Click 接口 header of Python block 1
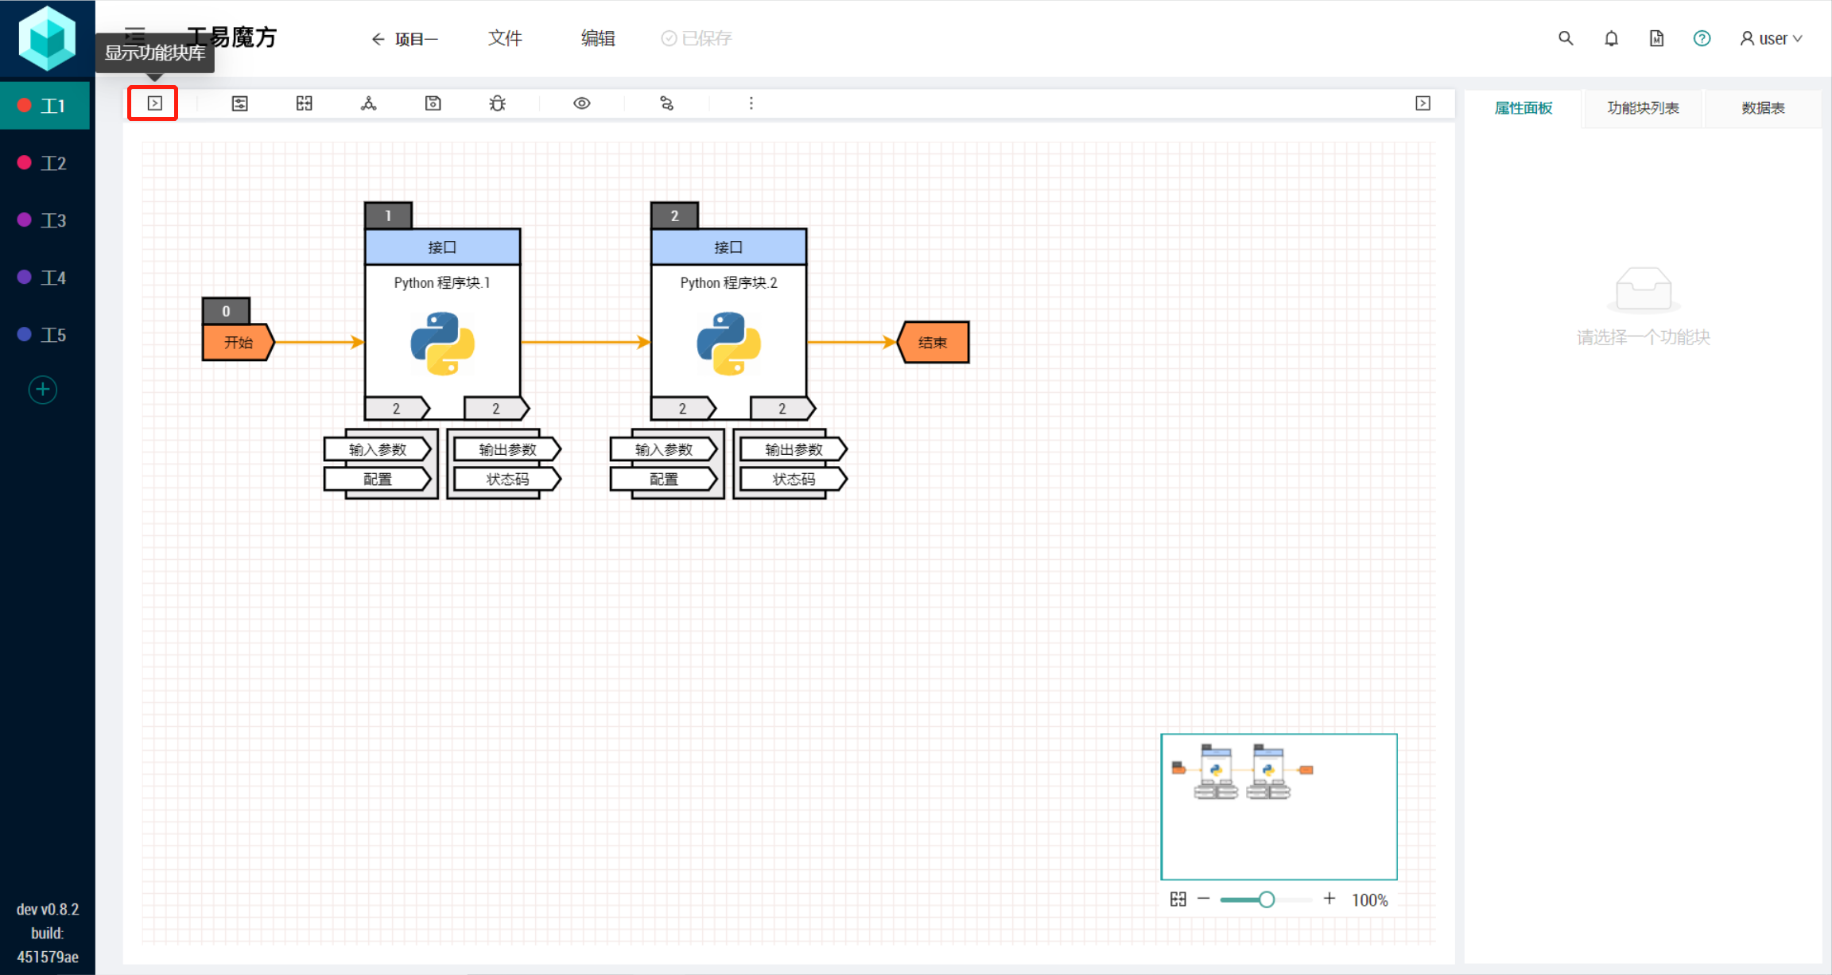1832x975 pixels. pos(442,247)
